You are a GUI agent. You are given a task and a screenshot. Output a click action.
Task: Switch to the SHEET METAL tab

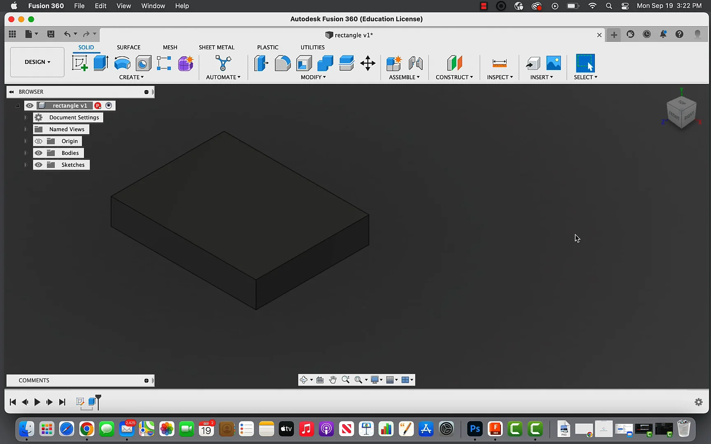pyautogui.click(x=217, y=47)
